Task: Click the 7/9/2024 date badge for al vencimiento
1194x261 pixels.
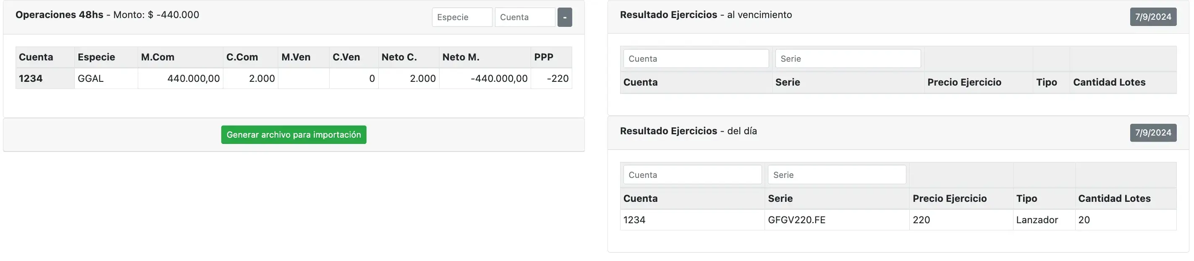Action: point(1154,17)
